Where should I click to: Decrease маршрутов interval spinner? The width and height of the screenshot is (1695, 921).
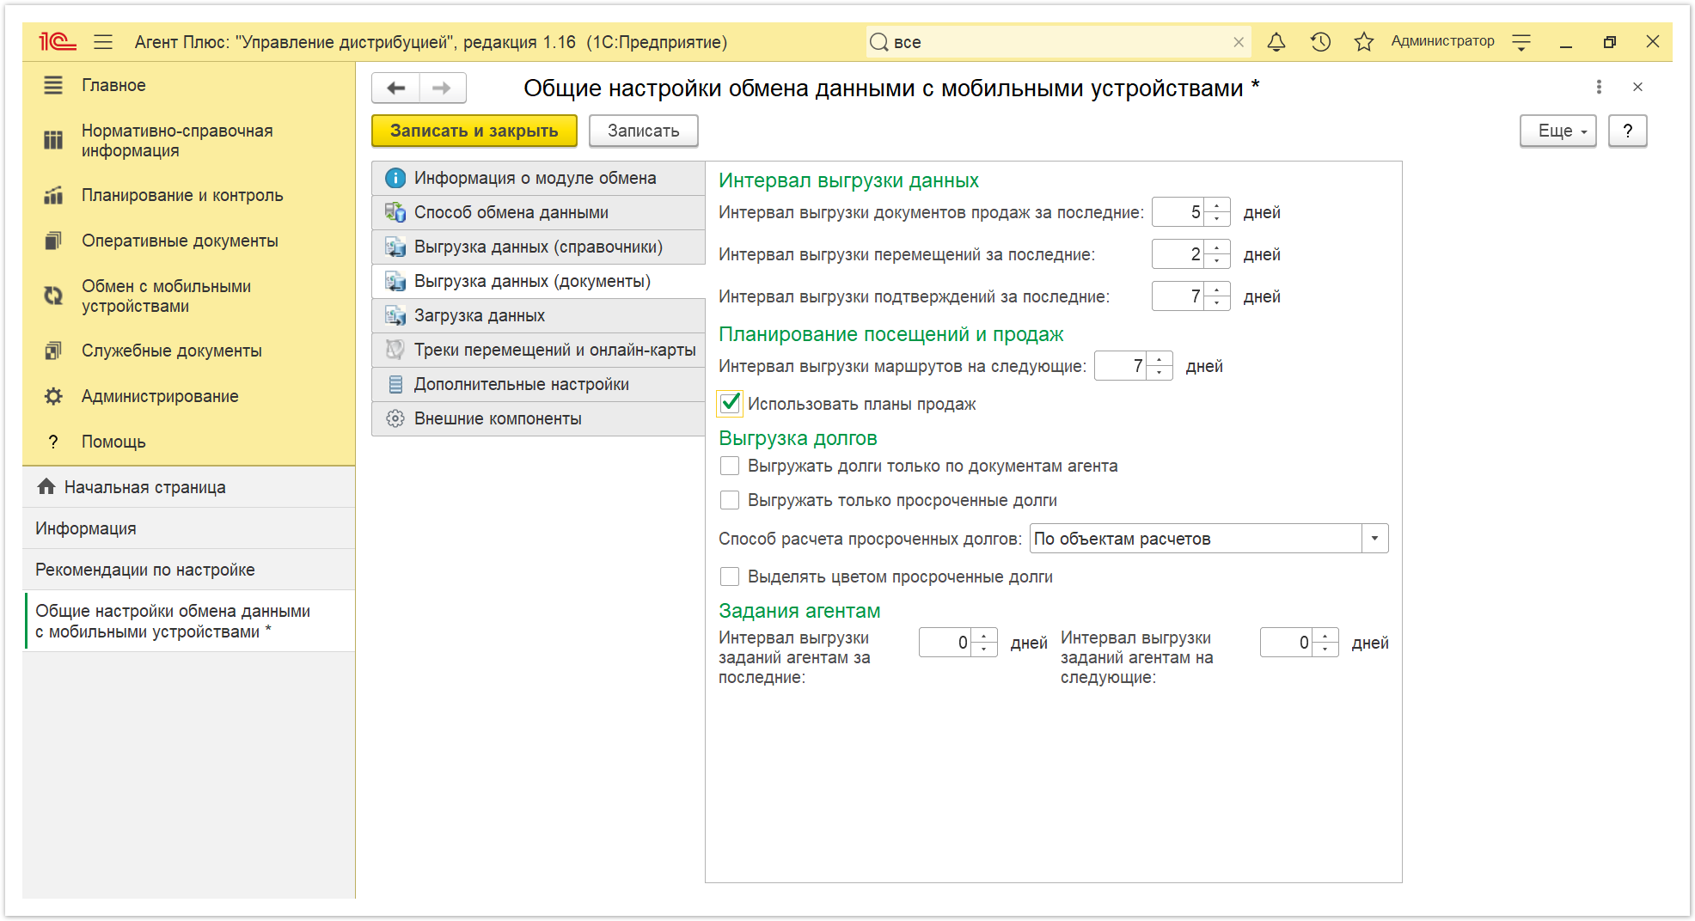1160,373
